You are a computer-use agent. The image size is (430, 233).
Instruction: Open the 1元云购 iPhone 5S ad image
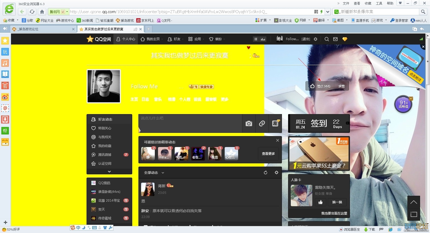(319, 153)
